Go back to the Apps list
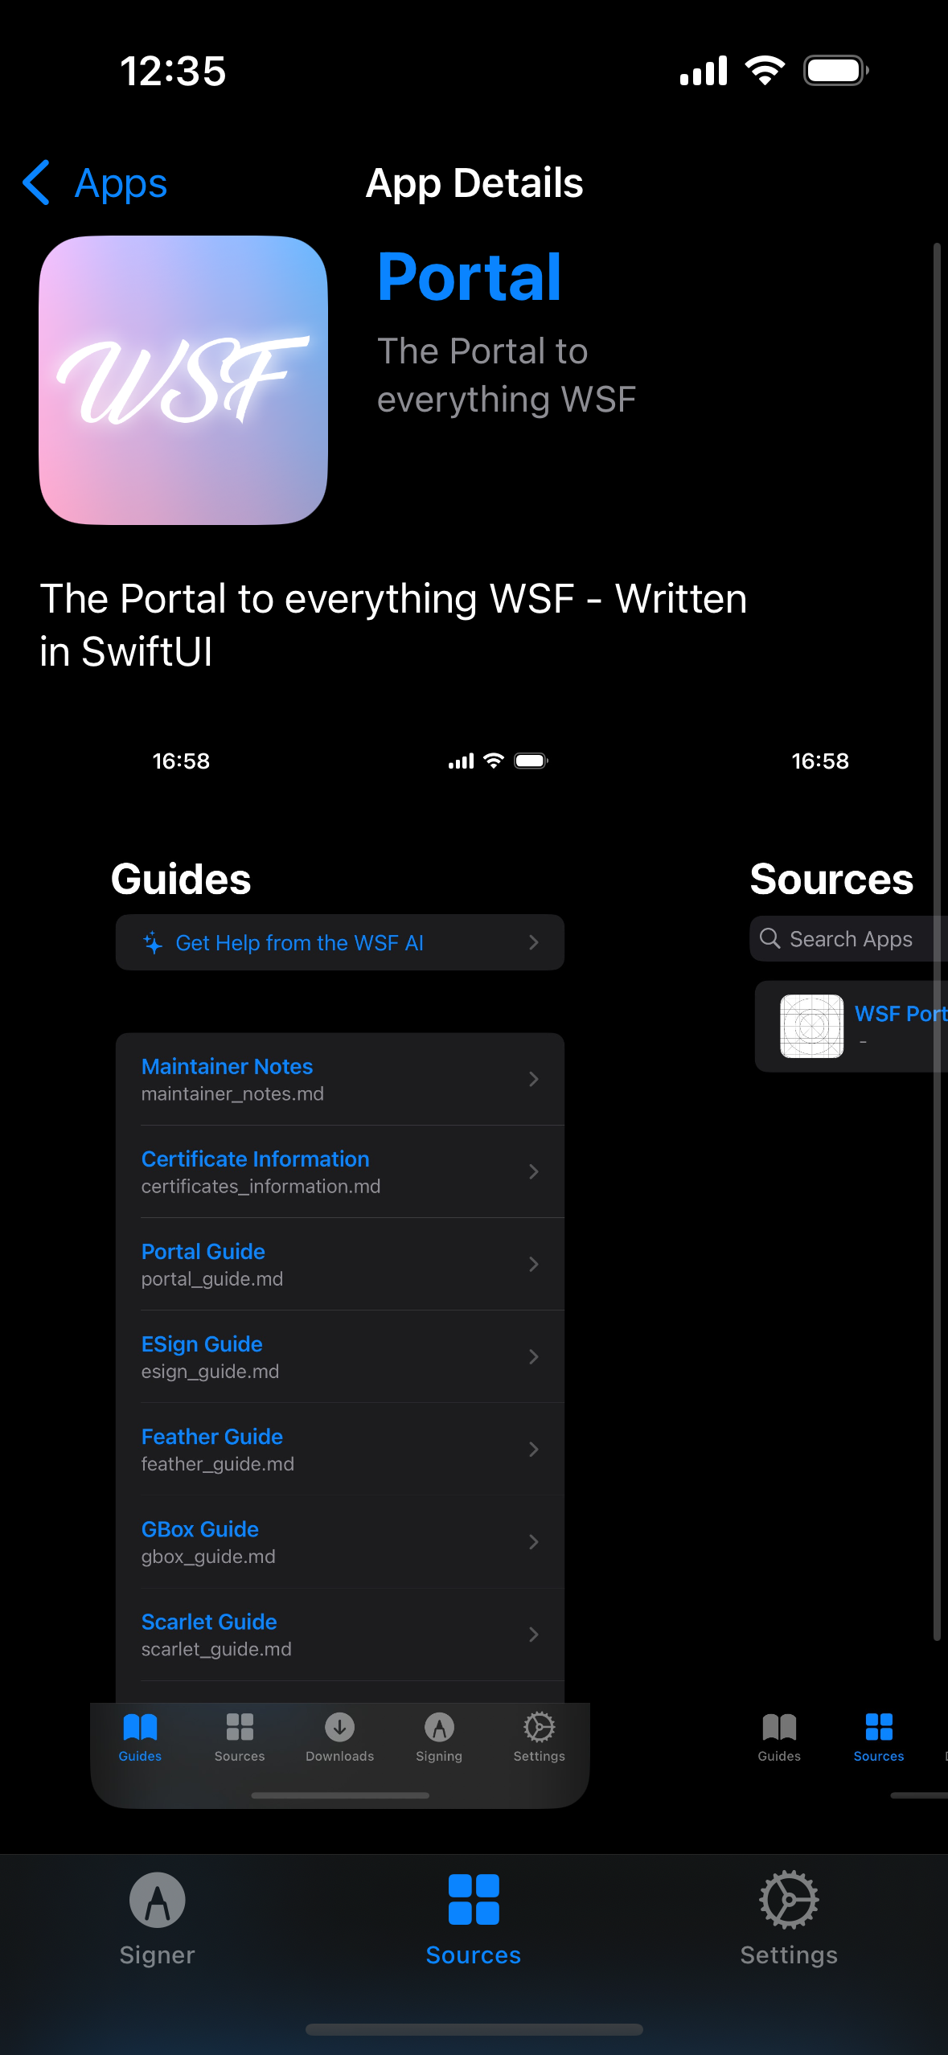The height and width of the screenshot is (2055, 948). [95, 183]
